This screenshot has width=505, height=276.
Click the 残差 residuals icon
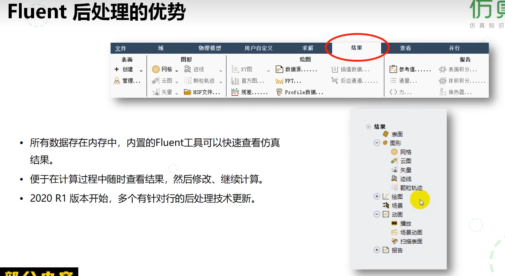point(235,92)
